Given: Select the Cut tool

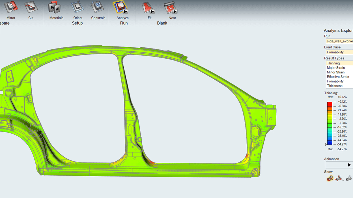Looking at the screenshot, I should pyautogui.click(x=31, y=8).
